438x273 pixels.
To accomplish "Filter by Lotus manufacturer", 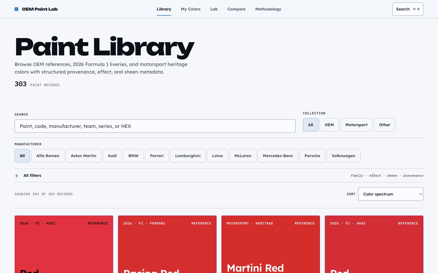I will coord(217,156).
